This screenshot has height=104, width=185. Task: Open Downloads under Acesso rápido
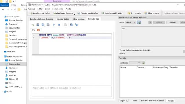pos(13,24)
